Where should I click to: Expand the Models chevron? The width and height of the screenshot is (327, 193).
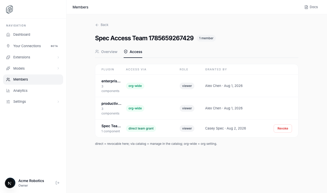(58, 68)
